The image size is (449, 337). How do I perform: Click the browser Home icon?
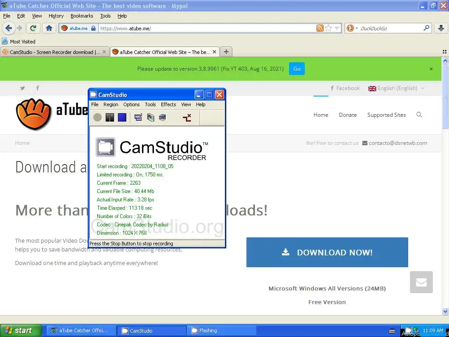point(49,28)
